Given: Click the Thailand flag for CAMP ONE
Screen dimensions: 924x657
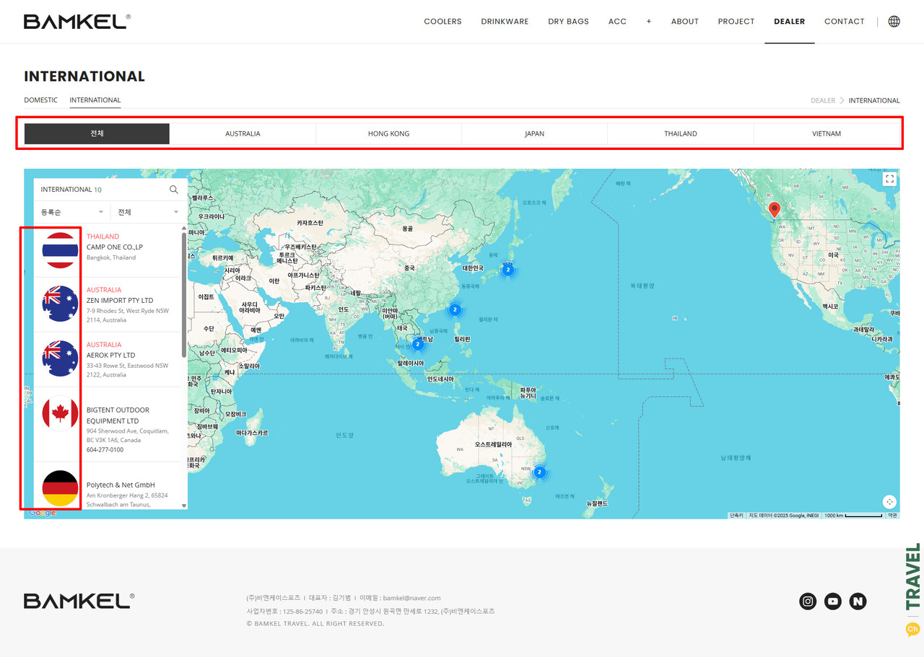Looking at the screenshot, I should (x=61, y=250).
